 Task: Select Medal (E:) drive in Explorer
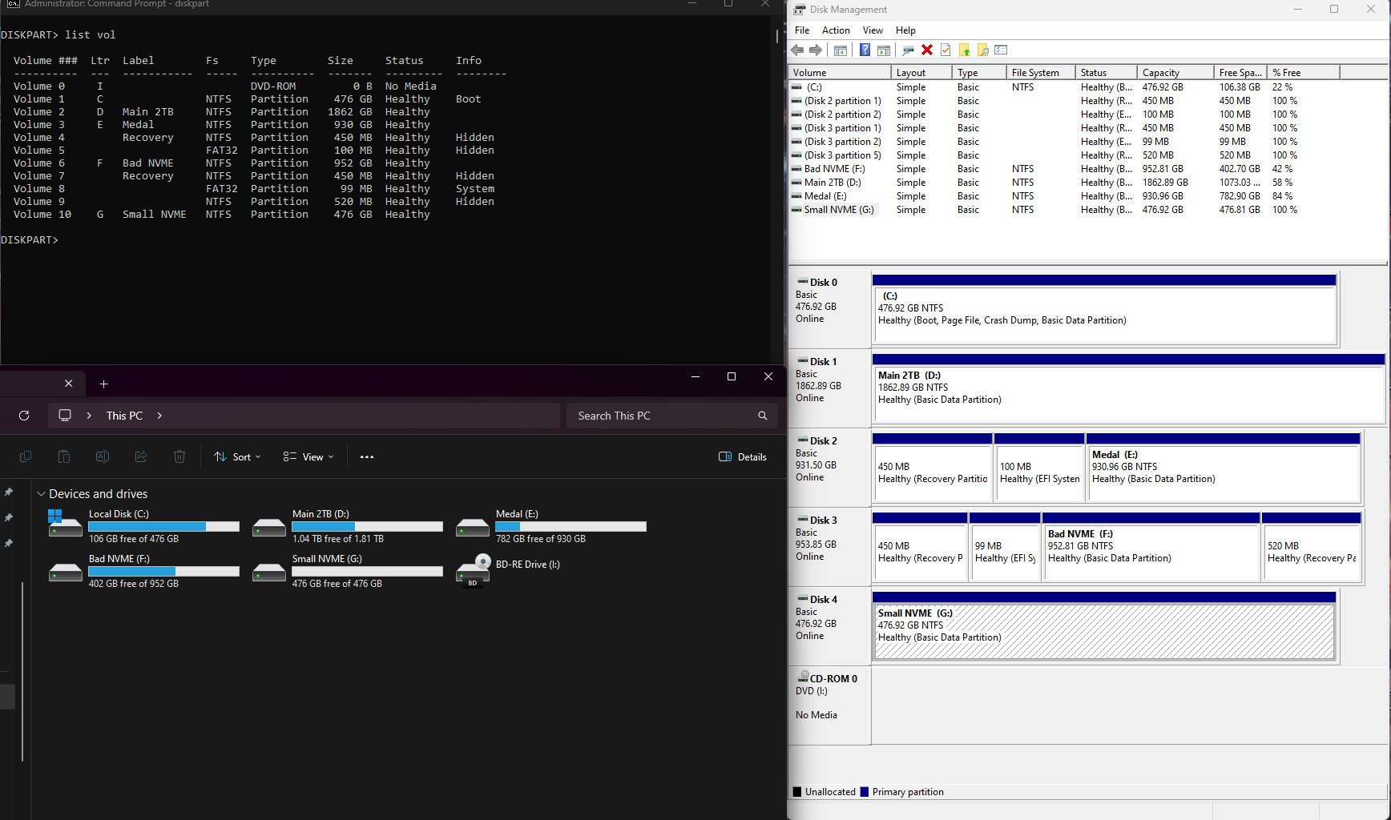[x=551, y=526]
